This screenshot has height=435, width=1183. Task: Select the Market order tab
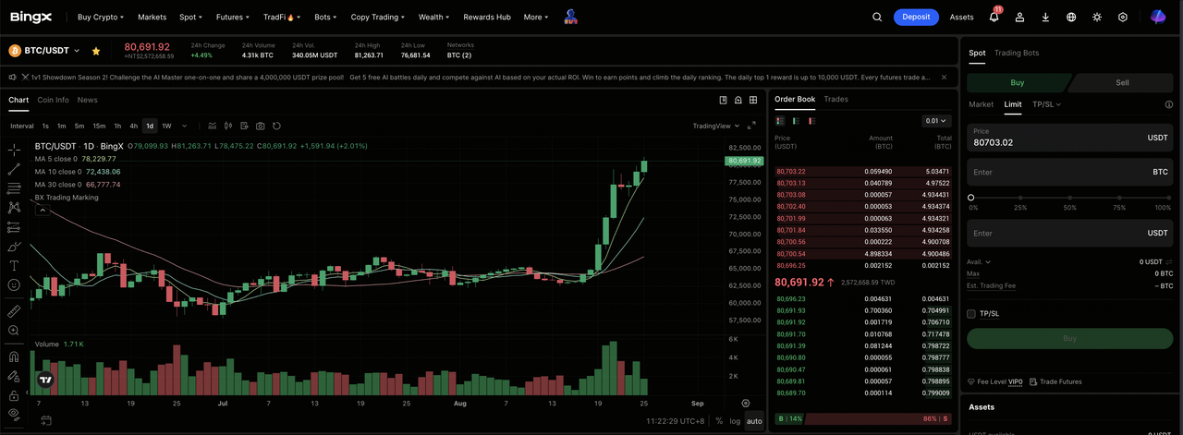click(981, 104)
